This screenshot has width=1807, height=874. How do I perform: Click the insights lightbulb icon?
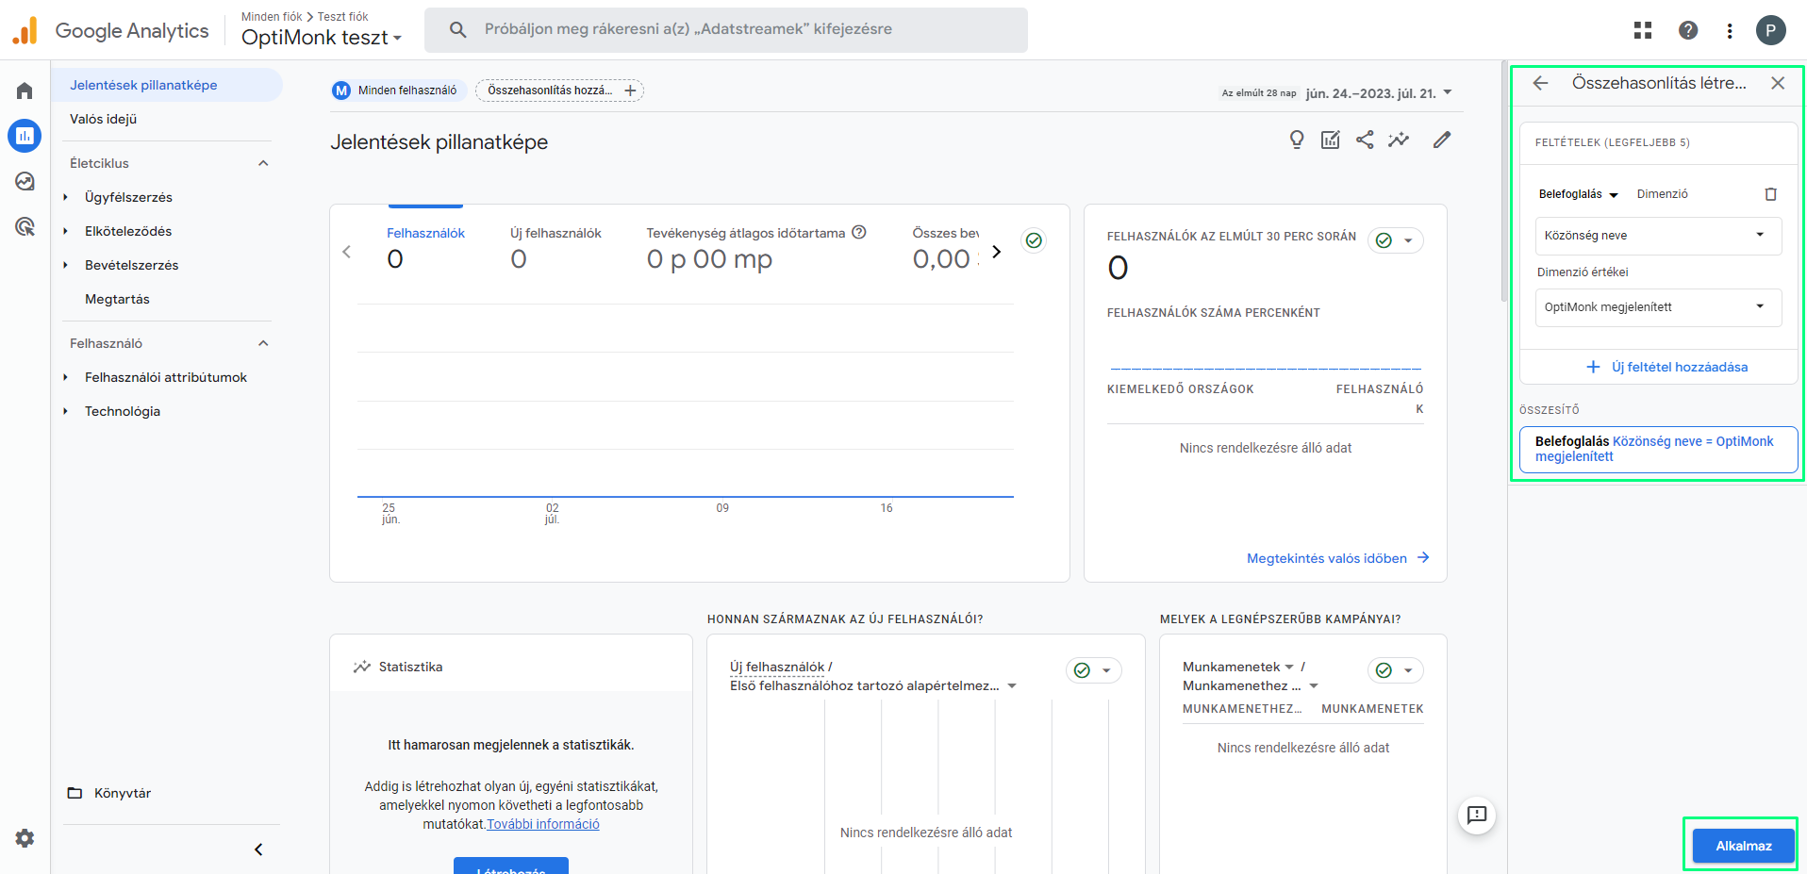(x=1297, y=140)
